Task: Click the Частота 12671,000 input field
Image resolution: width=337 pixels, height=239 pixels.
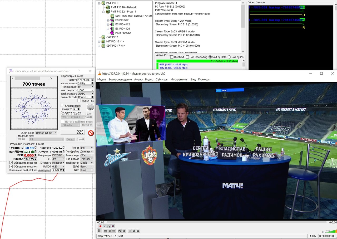Action: (x=84, y=80)
